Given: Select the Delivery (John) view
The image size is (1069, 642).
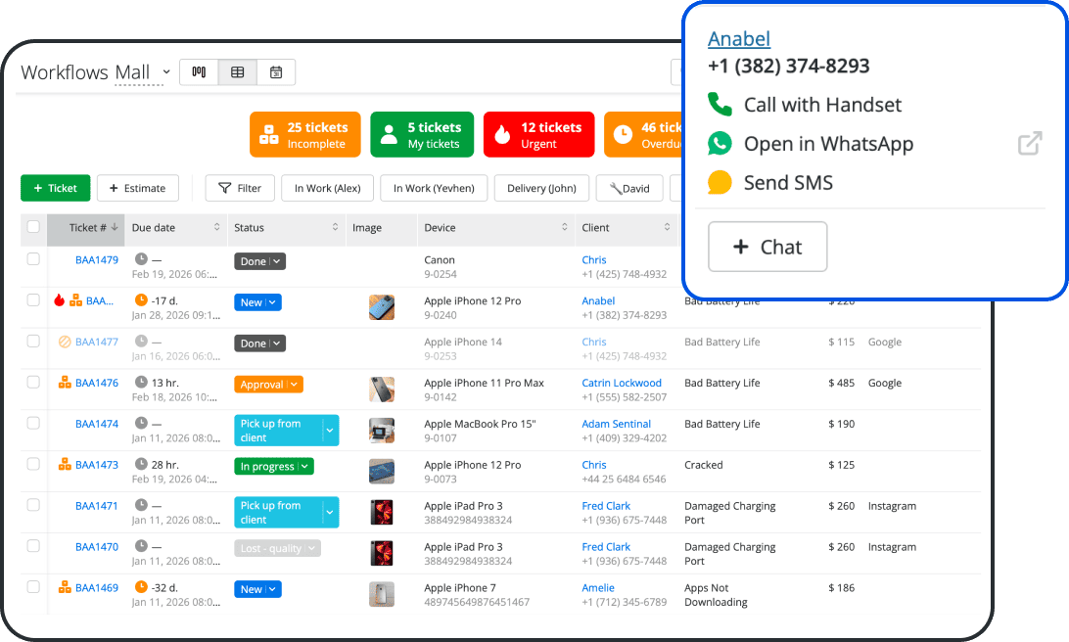Looking at the screenshot, I should coord(541,188).
